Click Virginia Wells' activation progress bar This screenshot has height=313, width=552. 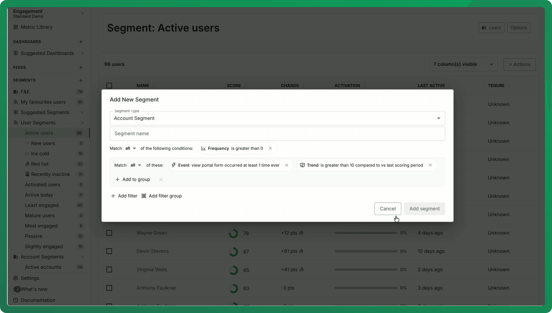366,269
